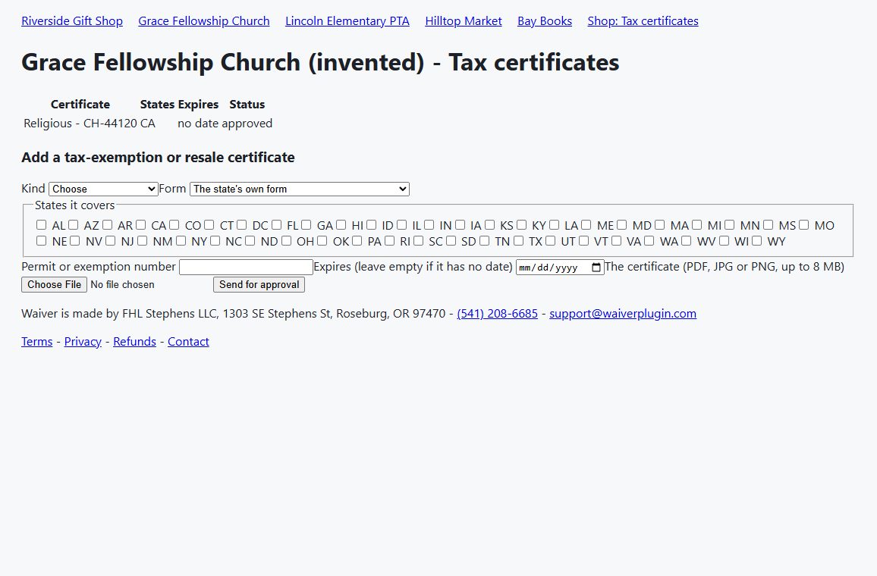Image resolution: width=877 pixels, height=576 pixels.
Task: Check the FL state checkbox
Action: pyautogui.click(x=276, y=224)
